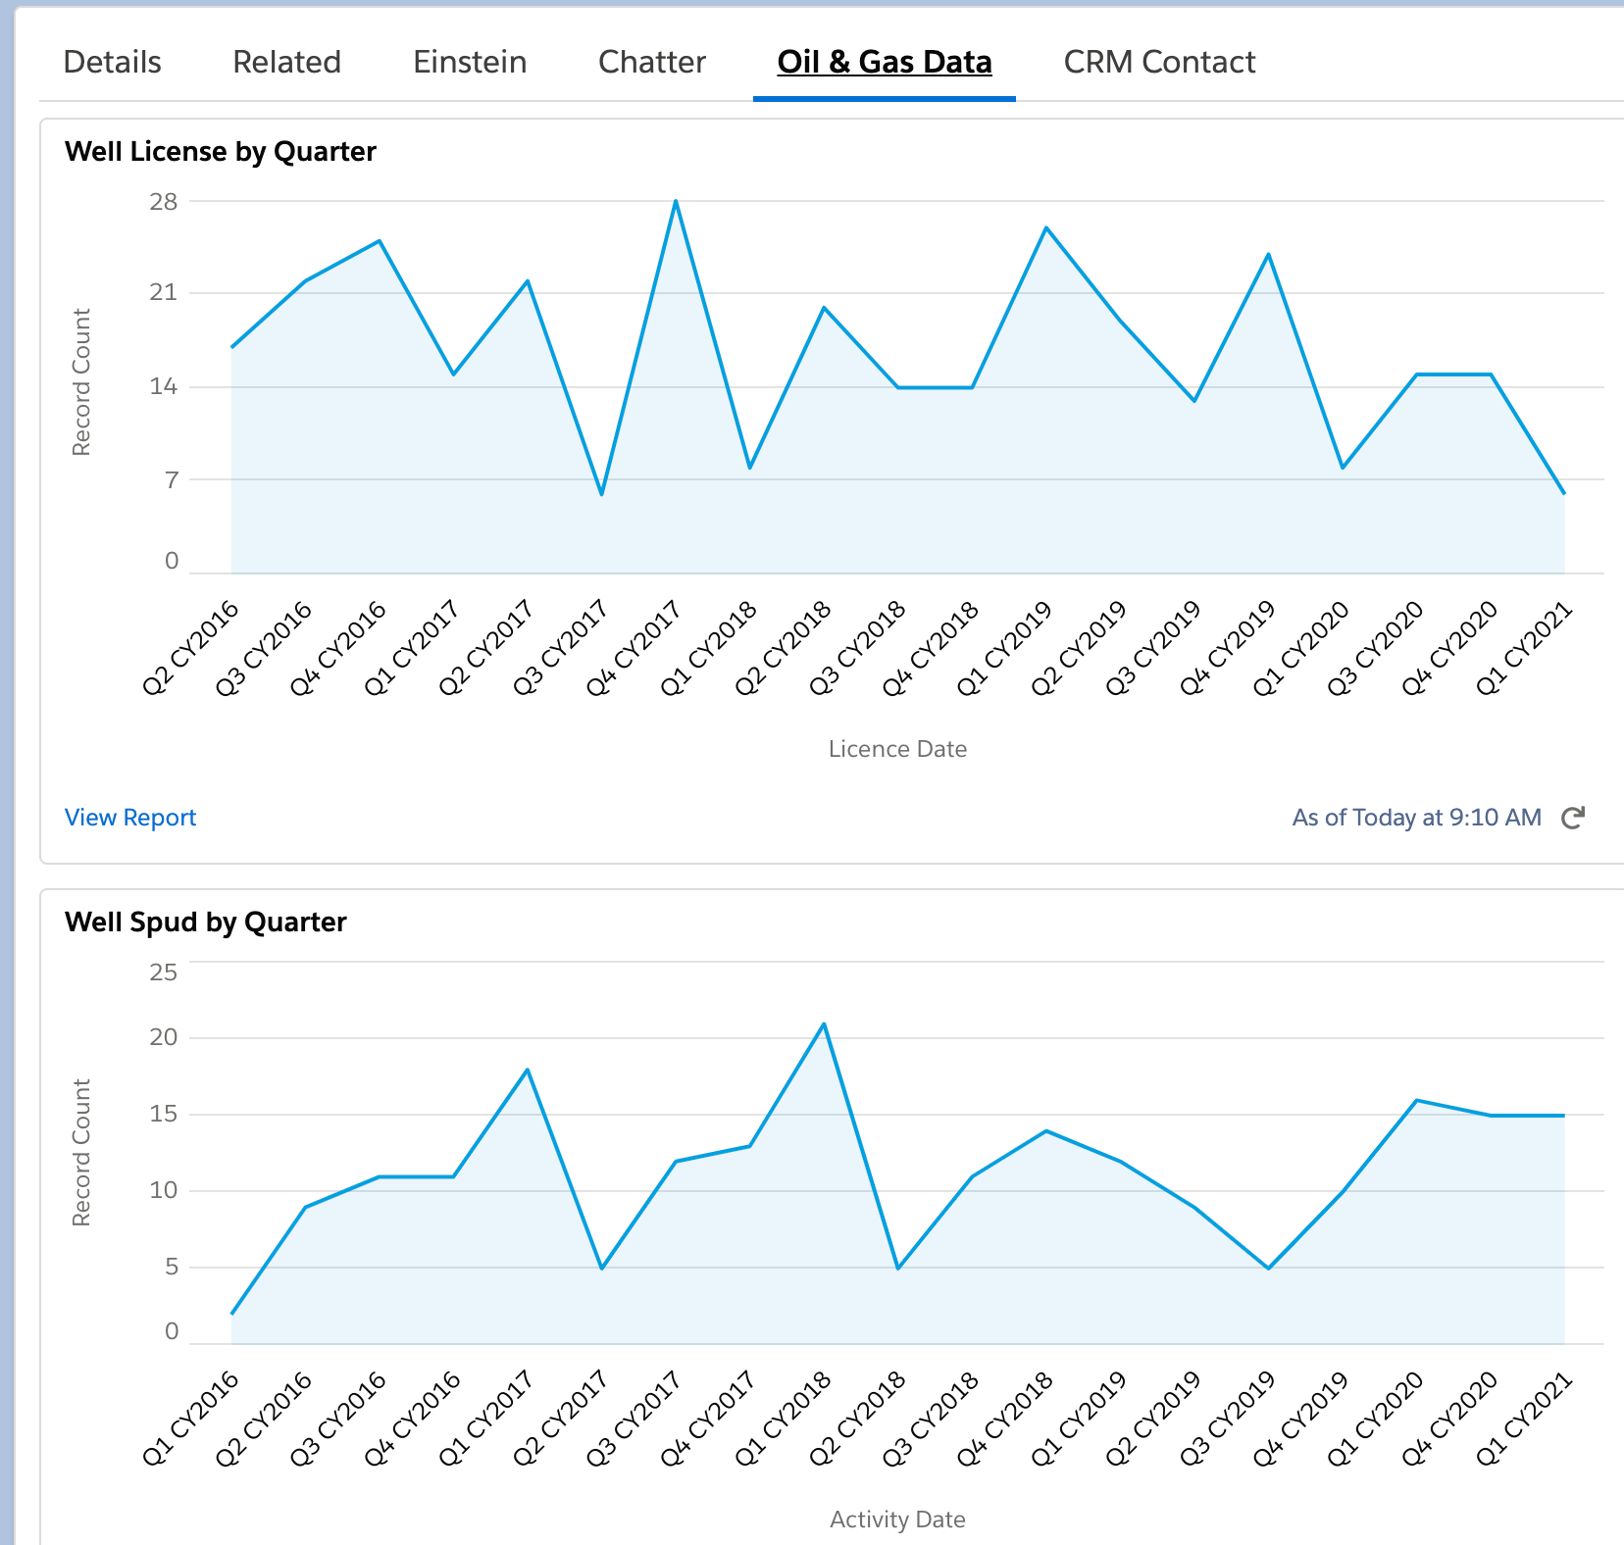The height and width of the screenshot is (1545, 1624).
Task: Click the Q1 CY2019 peak in Well License chart
Action: coord(1046,228)
